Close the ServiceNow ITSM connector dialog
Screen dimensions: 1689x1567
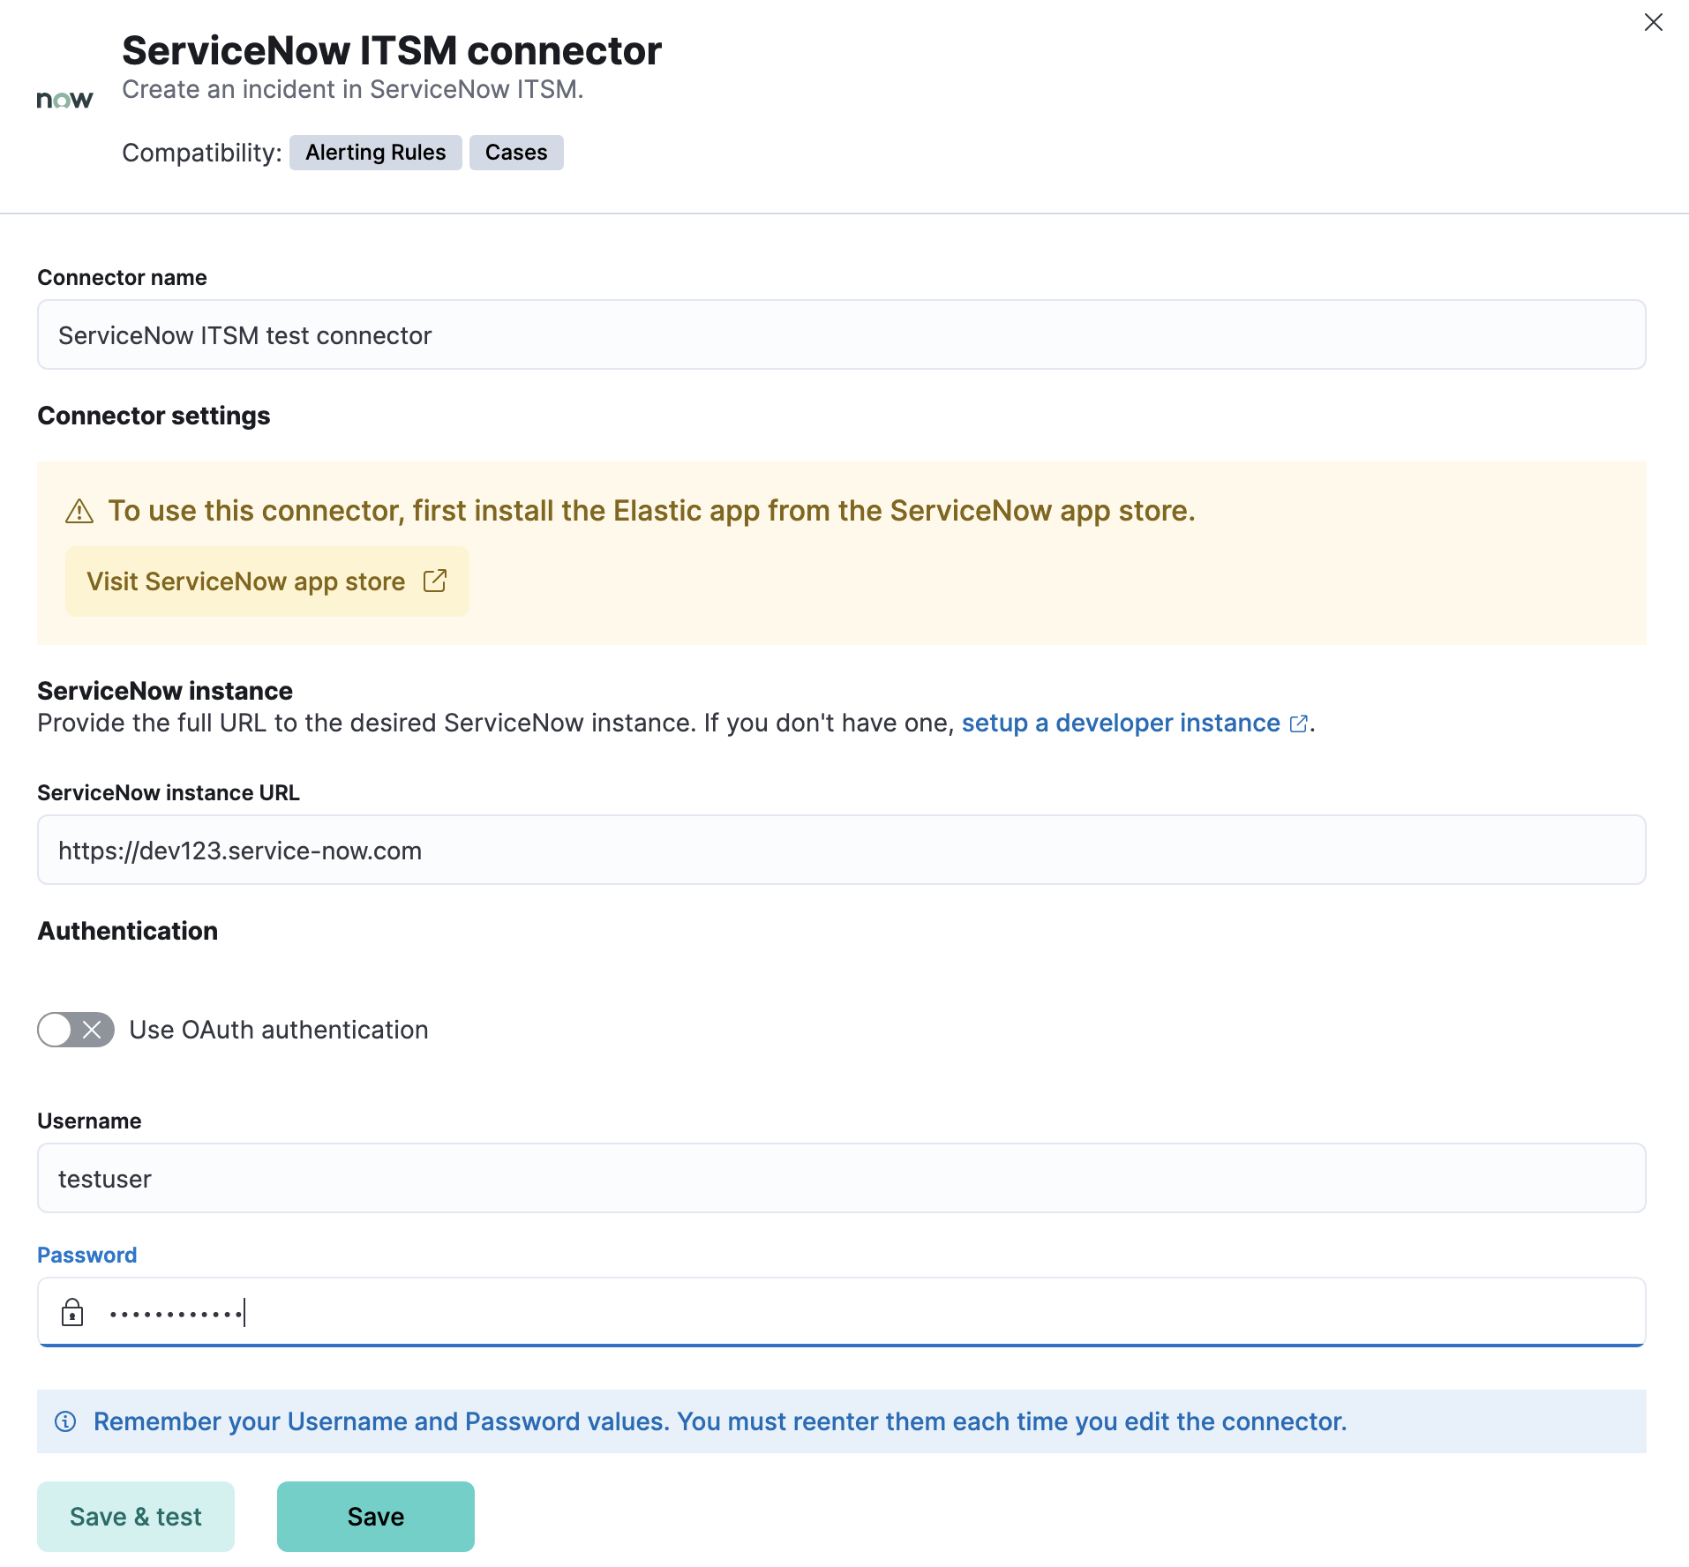[x=1654, y=22]
